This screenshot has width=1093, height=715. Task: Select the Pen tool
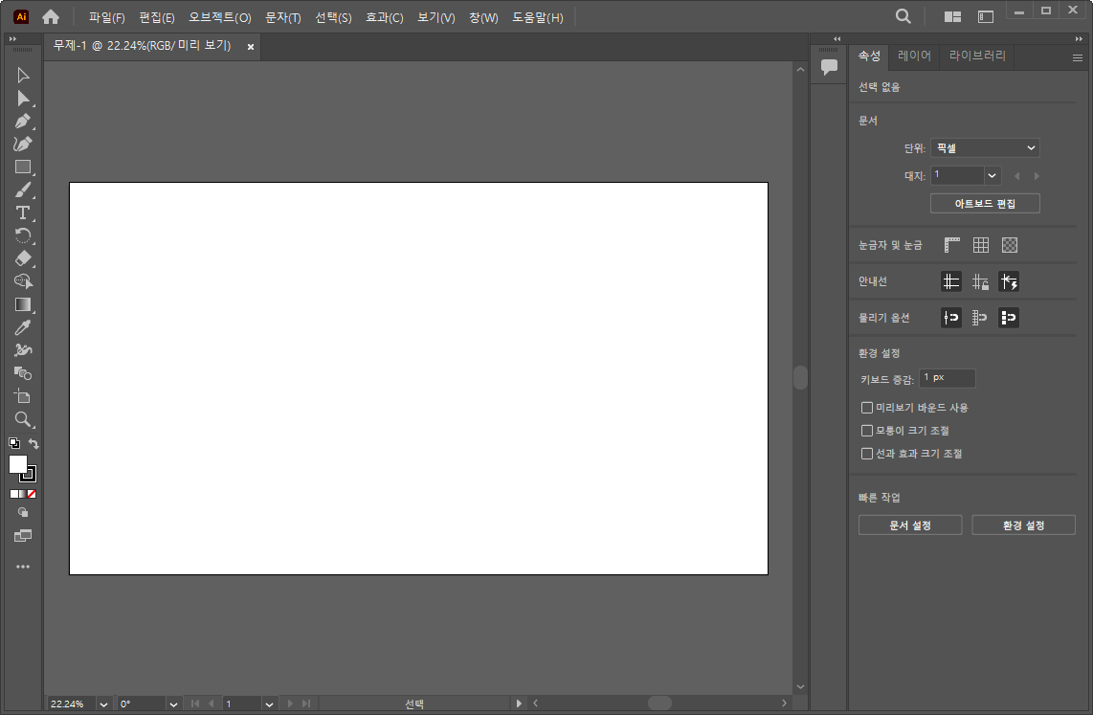pos(22,122)
